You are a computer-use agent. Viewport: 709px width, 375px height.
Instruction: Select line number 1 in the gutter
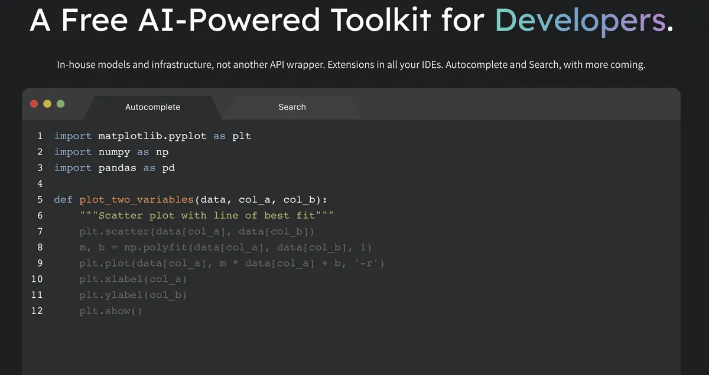[40, 136]
